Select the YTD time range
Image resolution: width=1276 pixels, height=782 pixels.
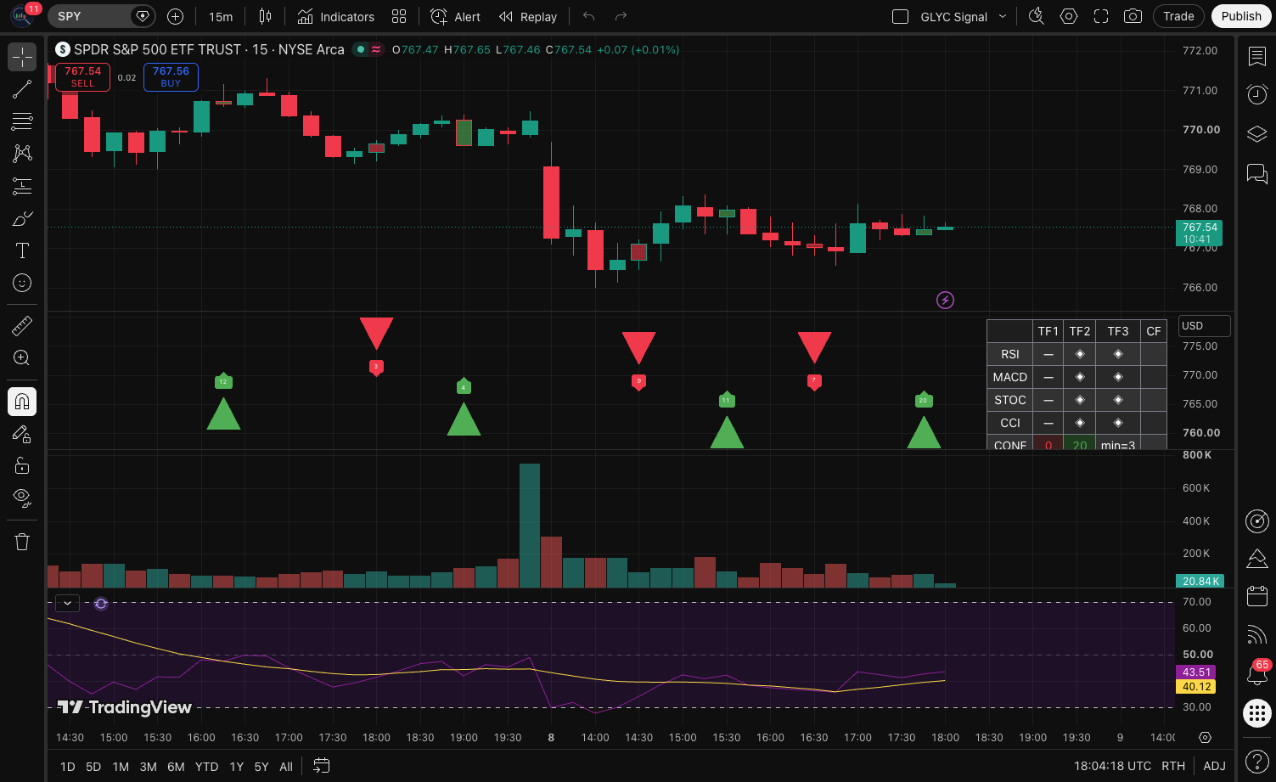206,767
